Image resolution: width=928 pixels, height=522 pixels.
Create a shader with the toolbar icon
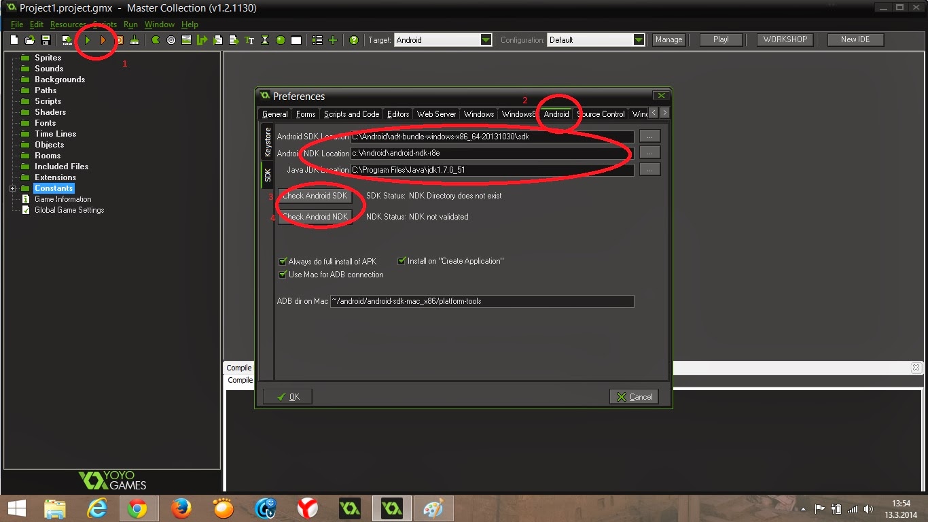[234, 40]
